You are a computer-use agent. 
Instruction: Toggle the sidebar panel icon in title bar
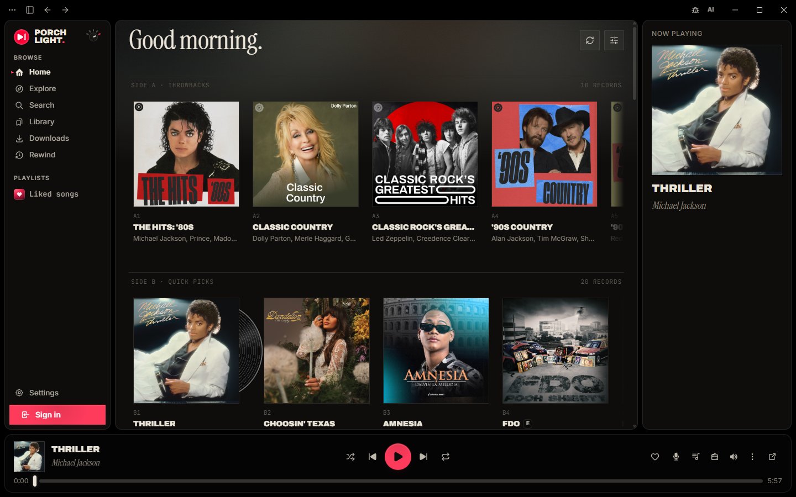coord(30,10)
